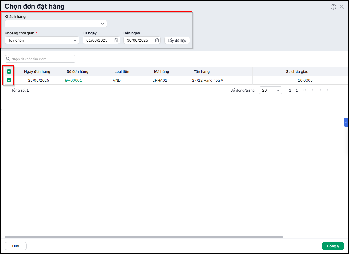Click the Hủy button

click(x=16, y=246)
